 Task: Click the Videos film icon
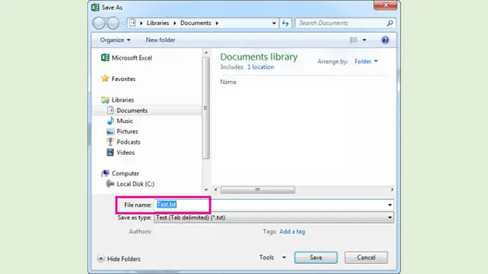tap(110, 152)
